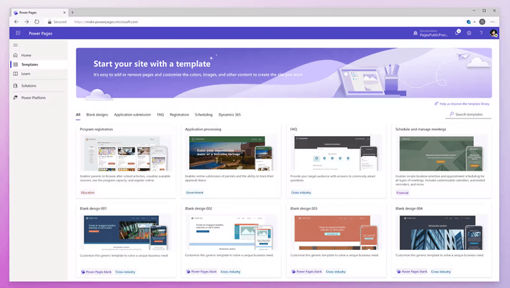The height and width of the screenshot is (288, 510).
Task: Open Blank design 004 thumbnail
Action: [441, 232]
